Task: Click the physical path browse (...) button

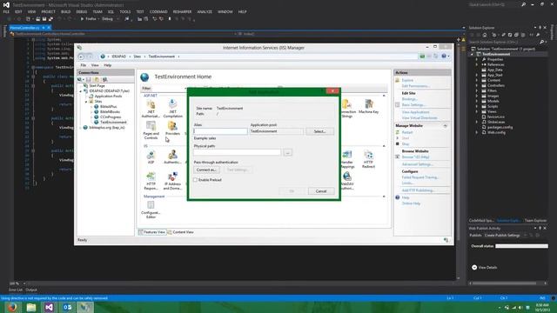Action: (288, 153)
